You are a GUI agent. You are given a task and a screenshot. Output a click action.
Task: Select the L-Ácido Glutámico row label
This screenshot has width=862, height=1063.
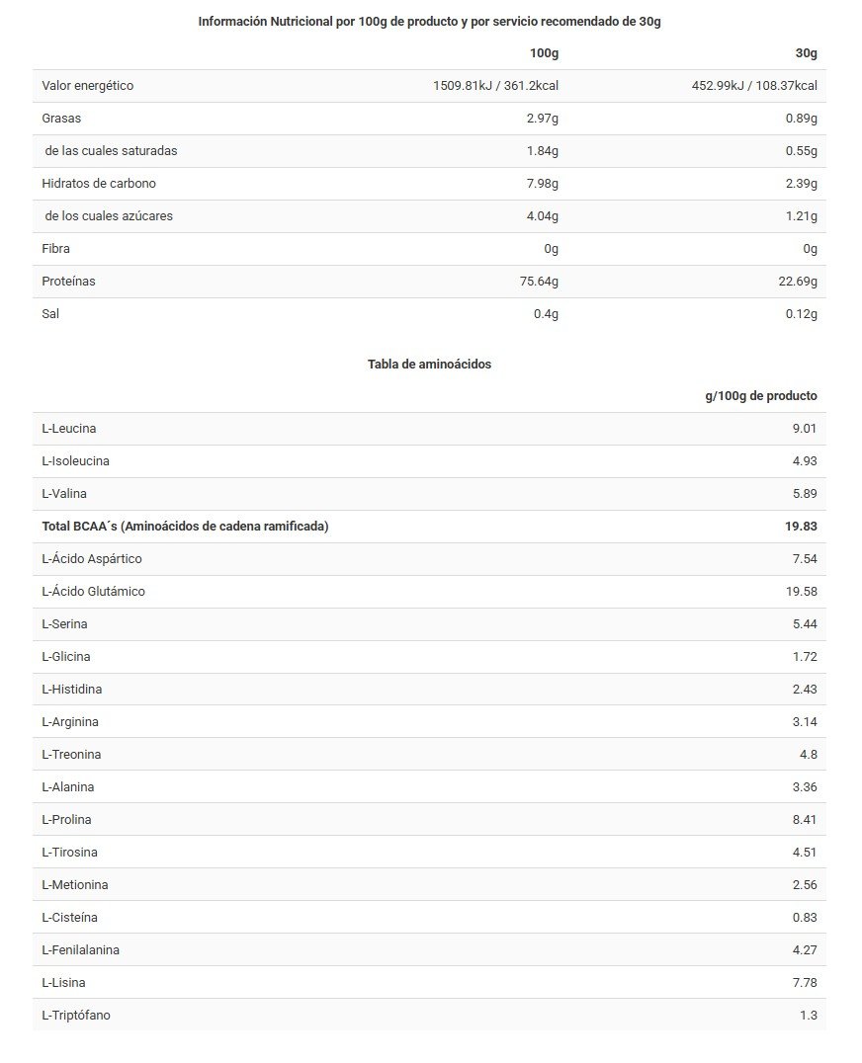click(94, 592)
